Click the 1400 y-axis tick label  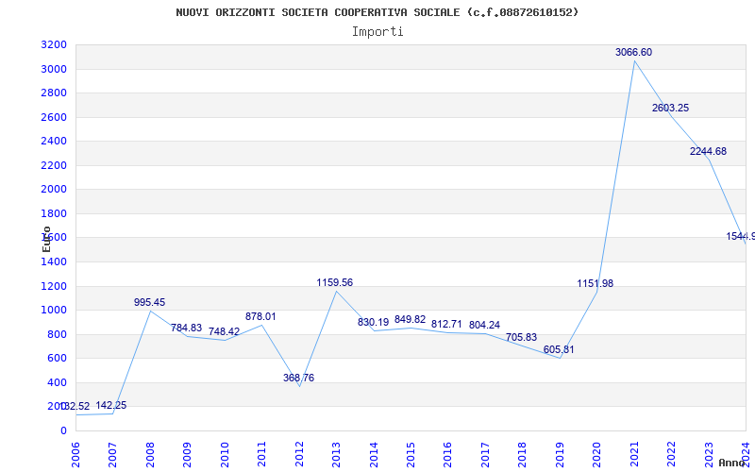(x=54, y=262)
